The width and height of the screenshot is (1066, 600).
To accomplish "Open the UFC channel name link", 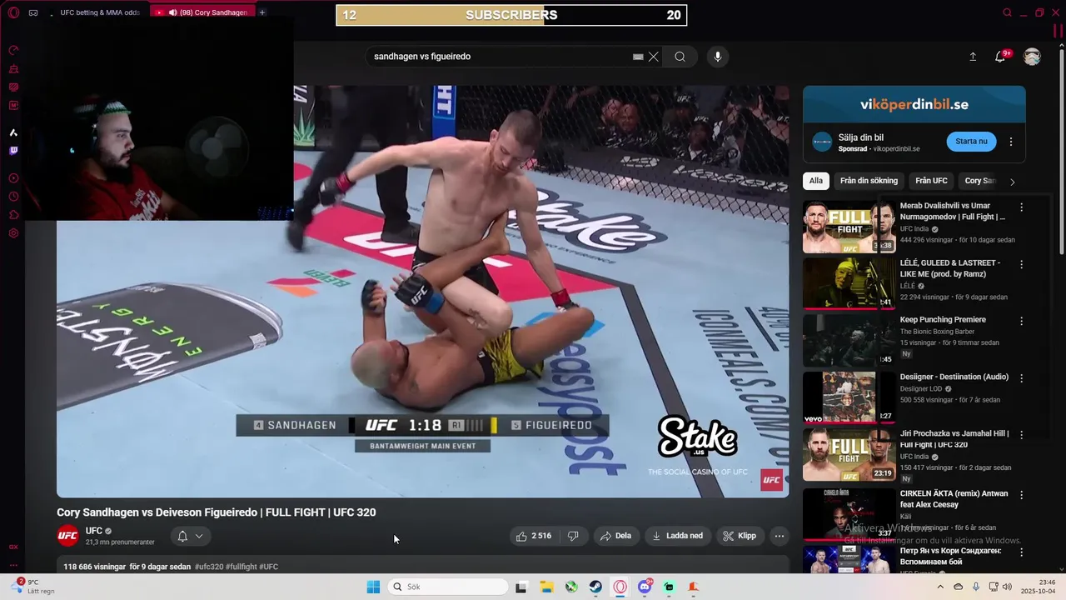I will (x=94, y=531).
